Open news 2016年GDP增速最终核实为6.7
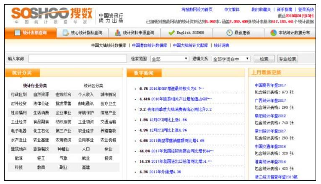Image resolution: width=321 pixels, height=184 pixels. (176, 88)
